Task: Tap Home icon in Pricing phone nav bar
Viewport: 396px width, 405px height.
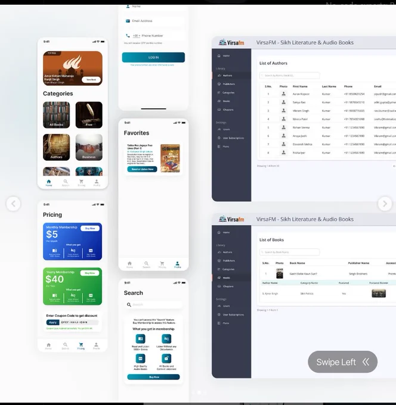Action: [x=48, y=346]
